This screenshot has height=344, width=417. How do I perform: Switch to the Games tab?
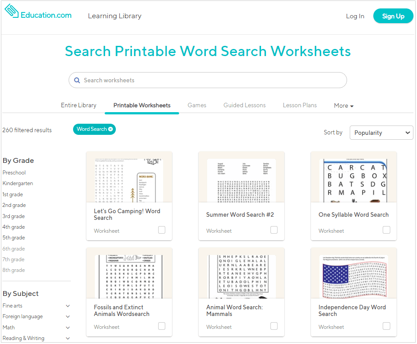pyautogui.click(x=197, y=105)
